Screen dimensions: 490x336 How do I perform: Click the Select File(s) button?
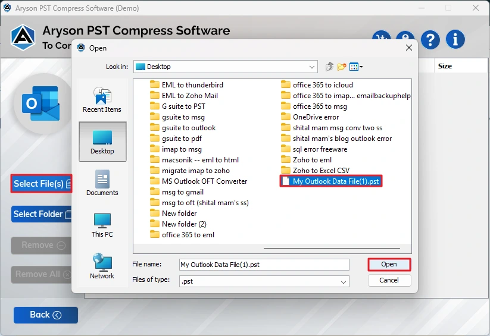(x=42, y=184)
